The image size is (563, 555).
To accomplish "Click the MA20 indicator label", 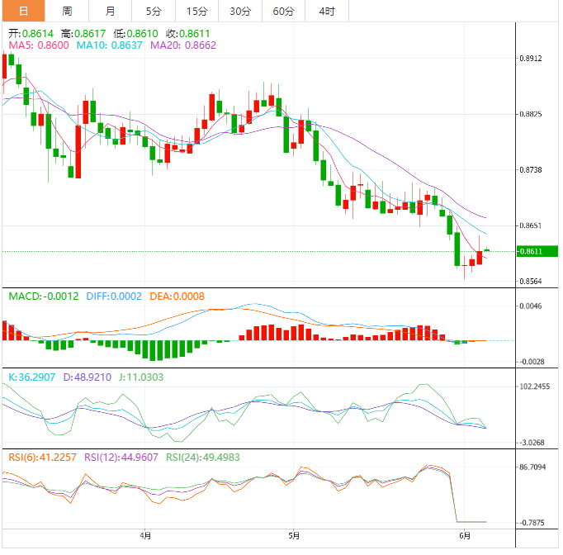I will click(183, 45).
